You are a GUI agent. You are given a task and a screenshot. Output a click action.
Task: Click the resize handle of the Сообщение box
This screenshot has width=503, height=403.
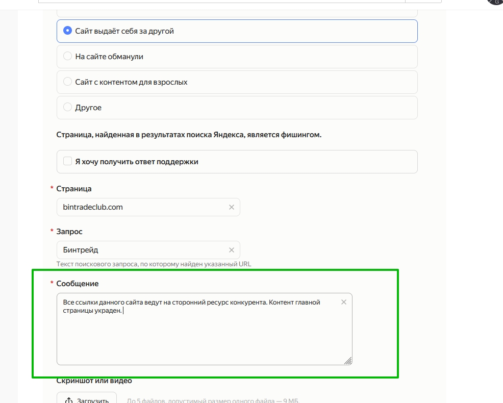tap(348, 360)
